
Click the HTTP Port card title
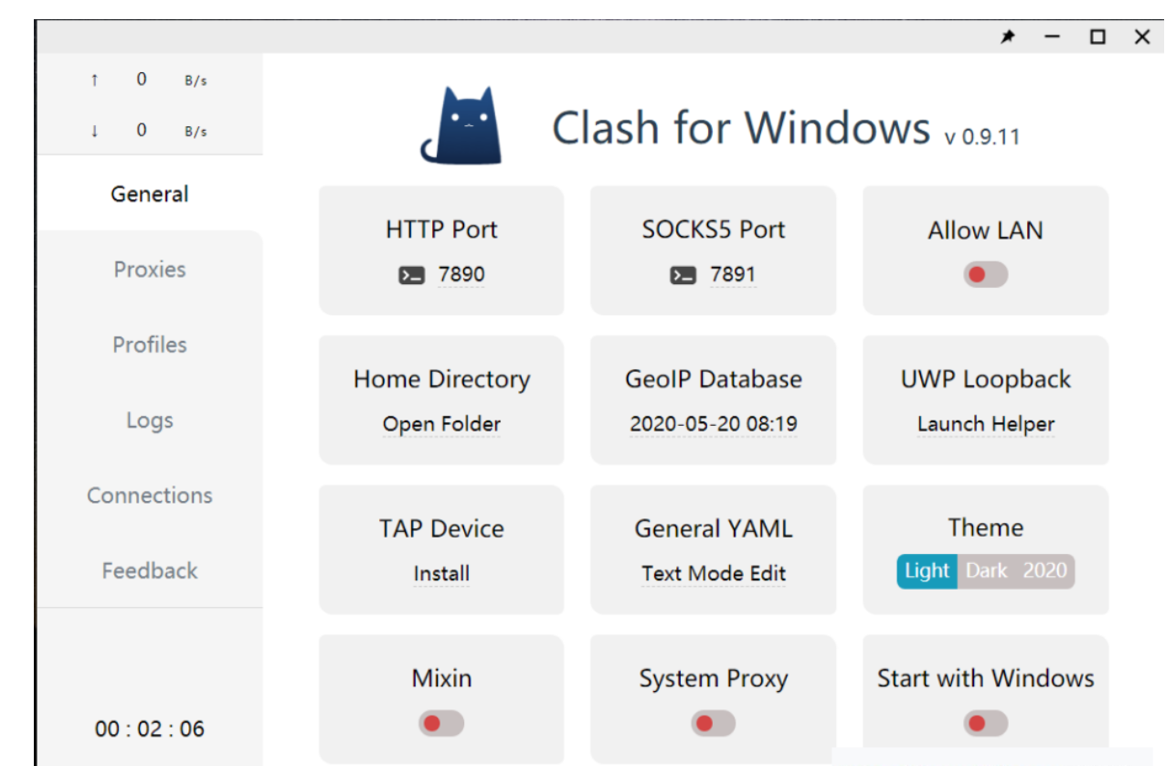pyautogui.click(x=441, y=229)
